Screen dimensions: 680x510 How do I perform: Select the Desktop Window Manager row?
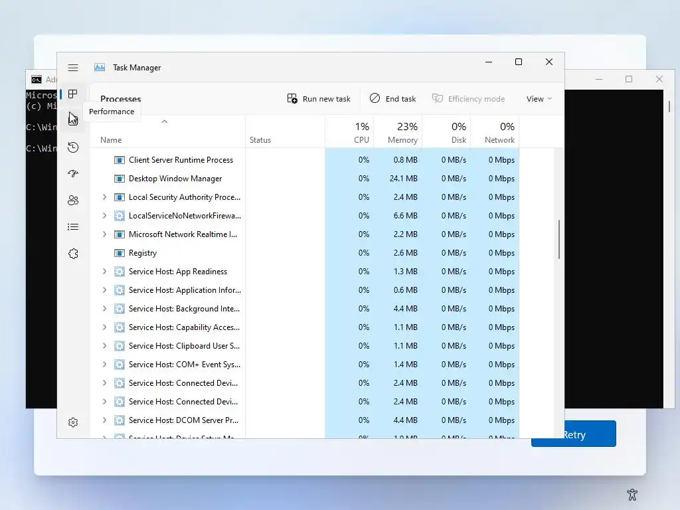click(304, 179)
